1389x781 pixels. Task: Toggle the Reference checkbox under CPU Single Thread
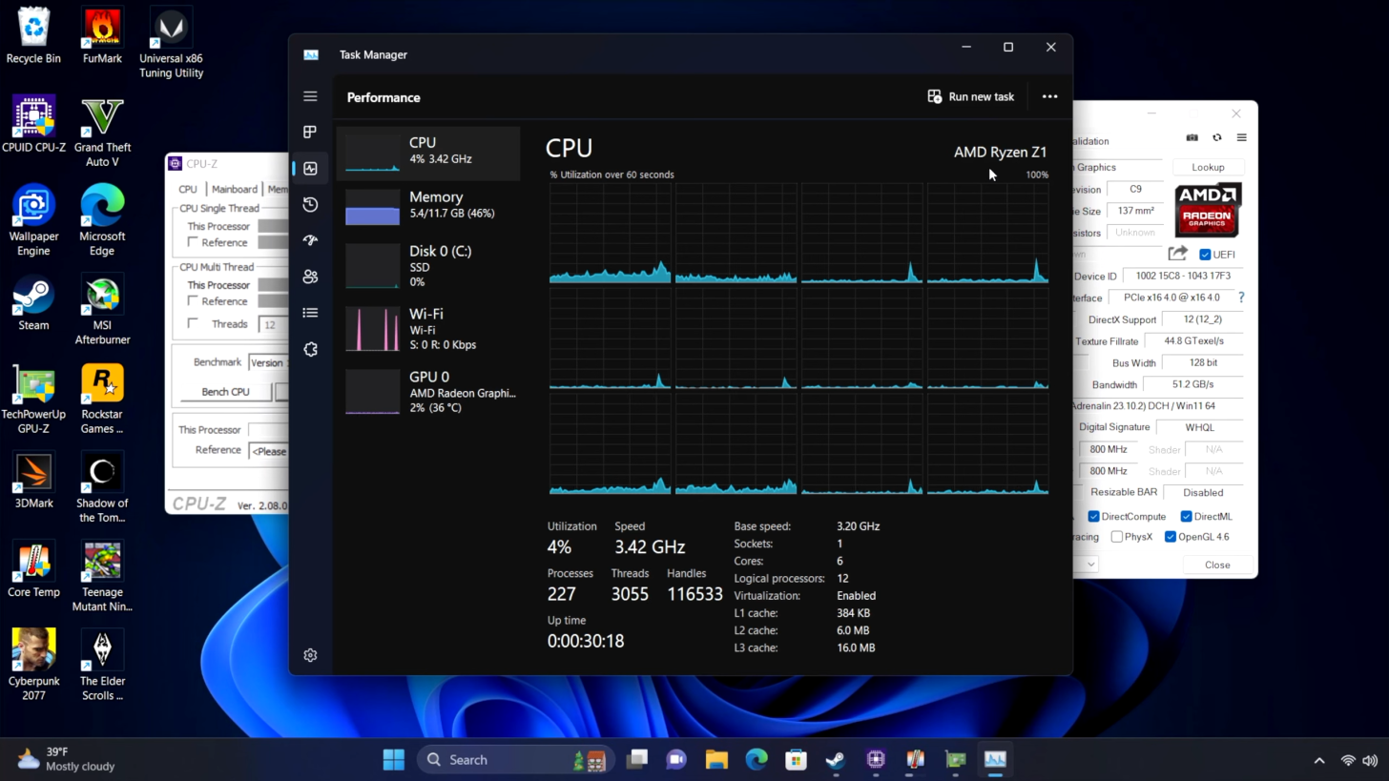click(x=194, y=242)
